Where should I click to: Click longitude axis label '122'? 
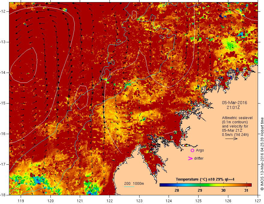(109, 201)
